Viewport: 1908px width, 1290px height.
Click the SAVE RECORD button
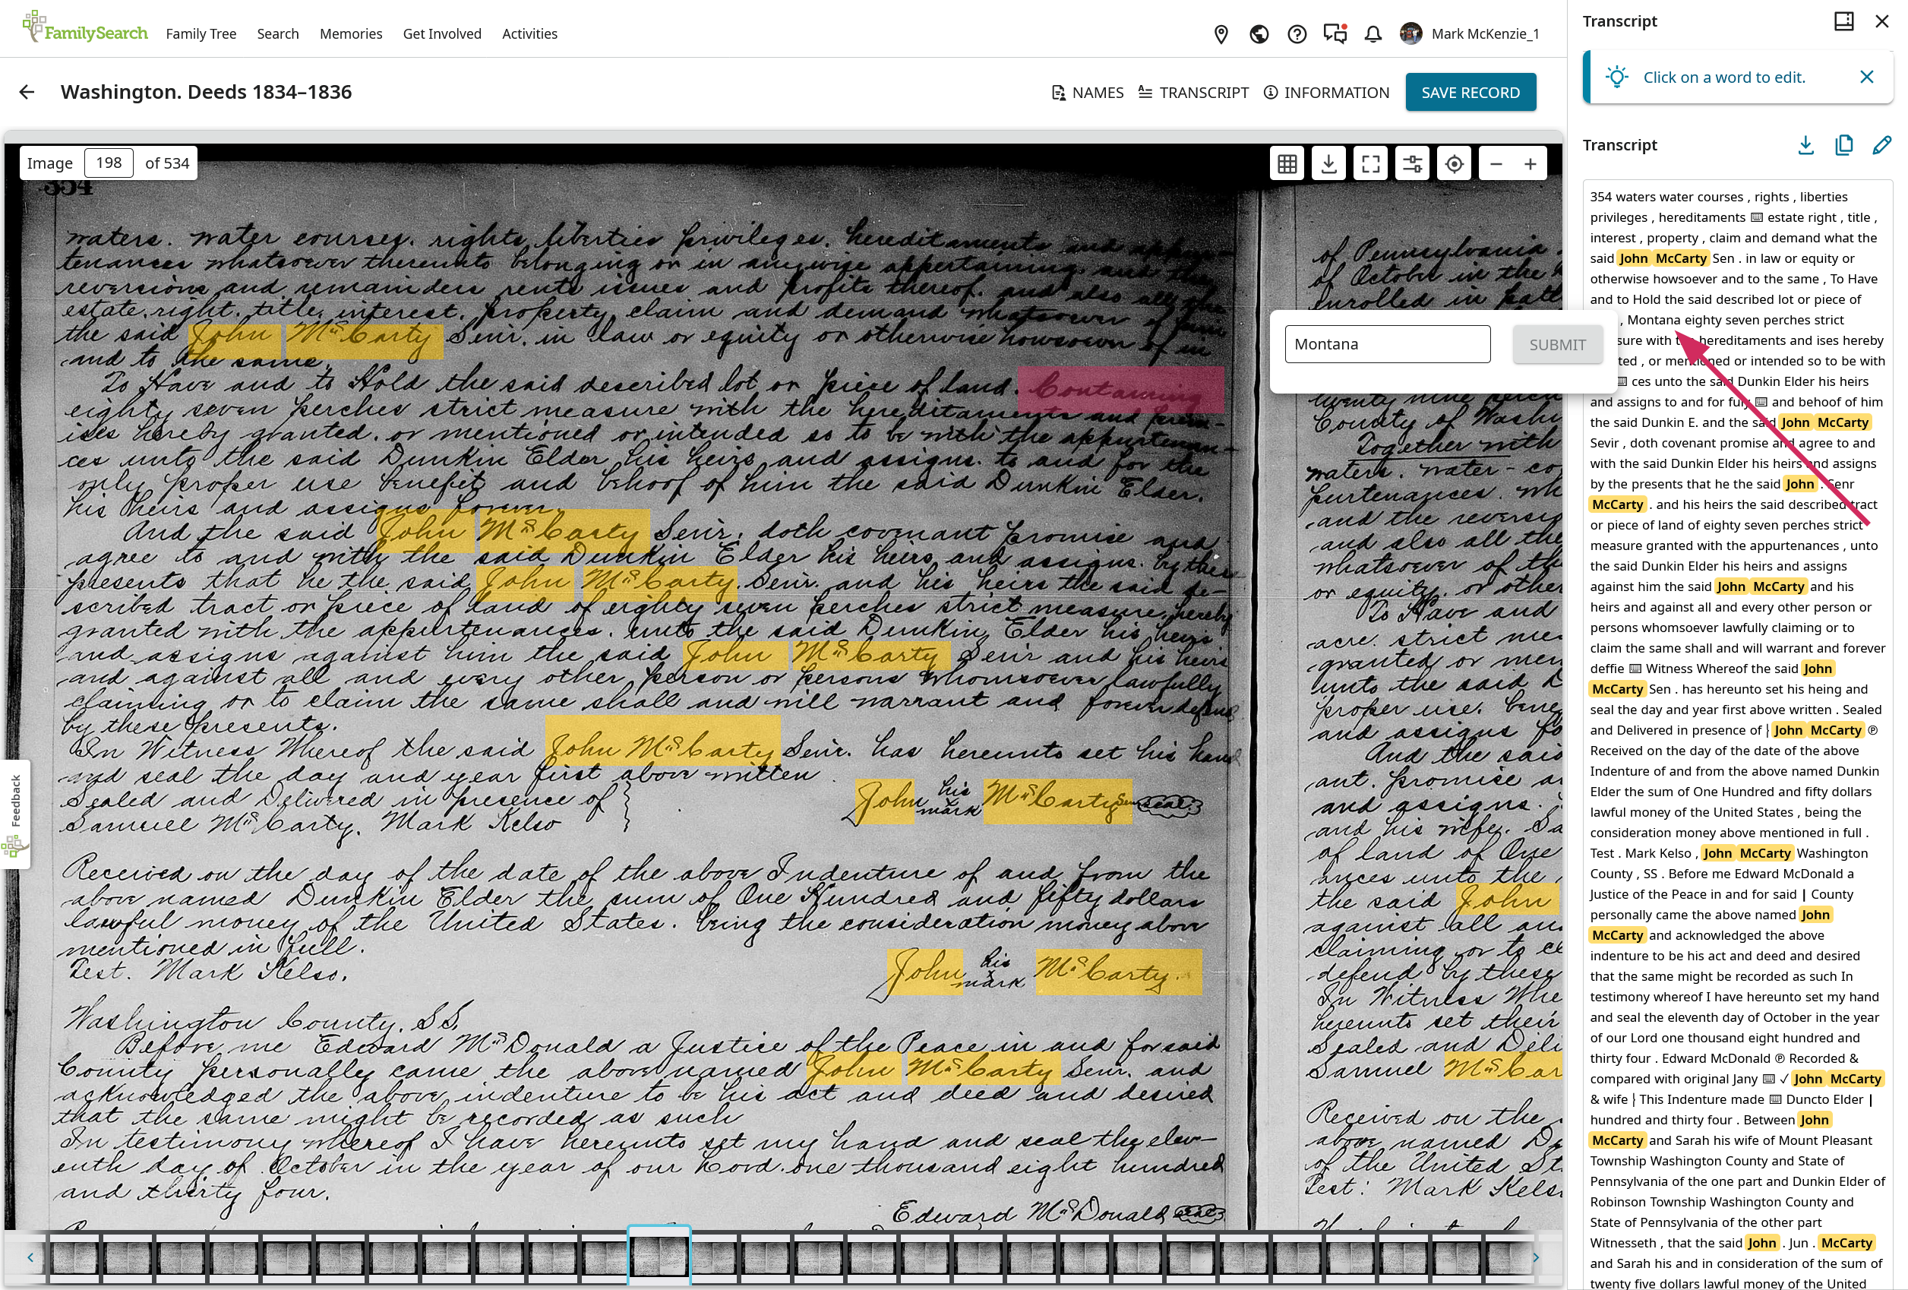(x=1470, y=92)
